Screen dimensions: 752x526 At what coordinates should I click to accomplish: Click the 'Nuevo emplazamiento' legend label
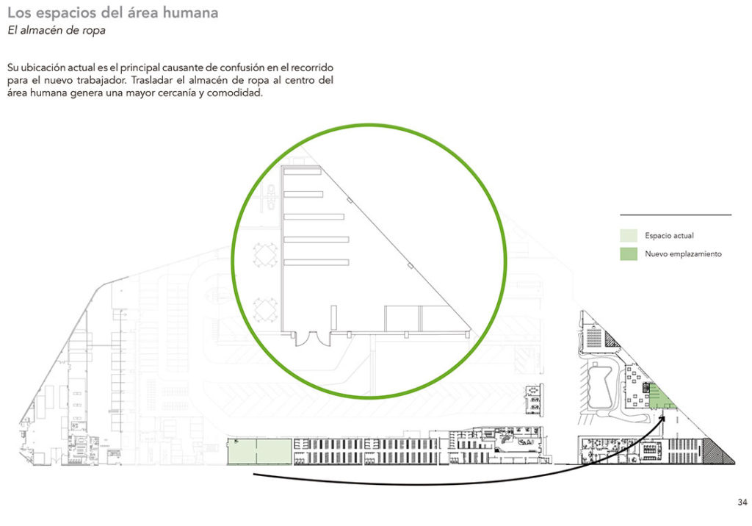(683, 254)
